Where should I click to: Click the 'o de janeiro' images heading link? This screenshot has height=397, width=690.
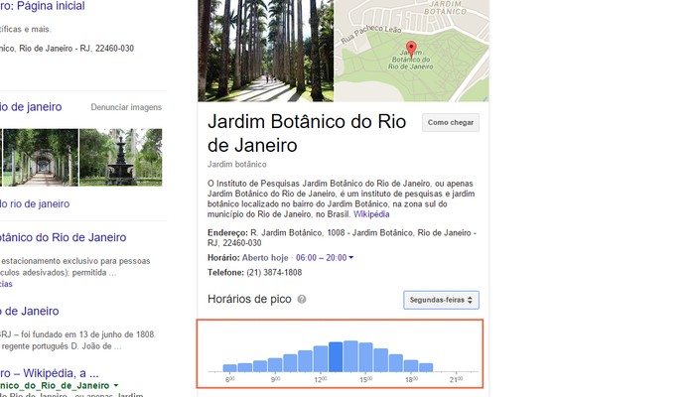pos(31,107)
